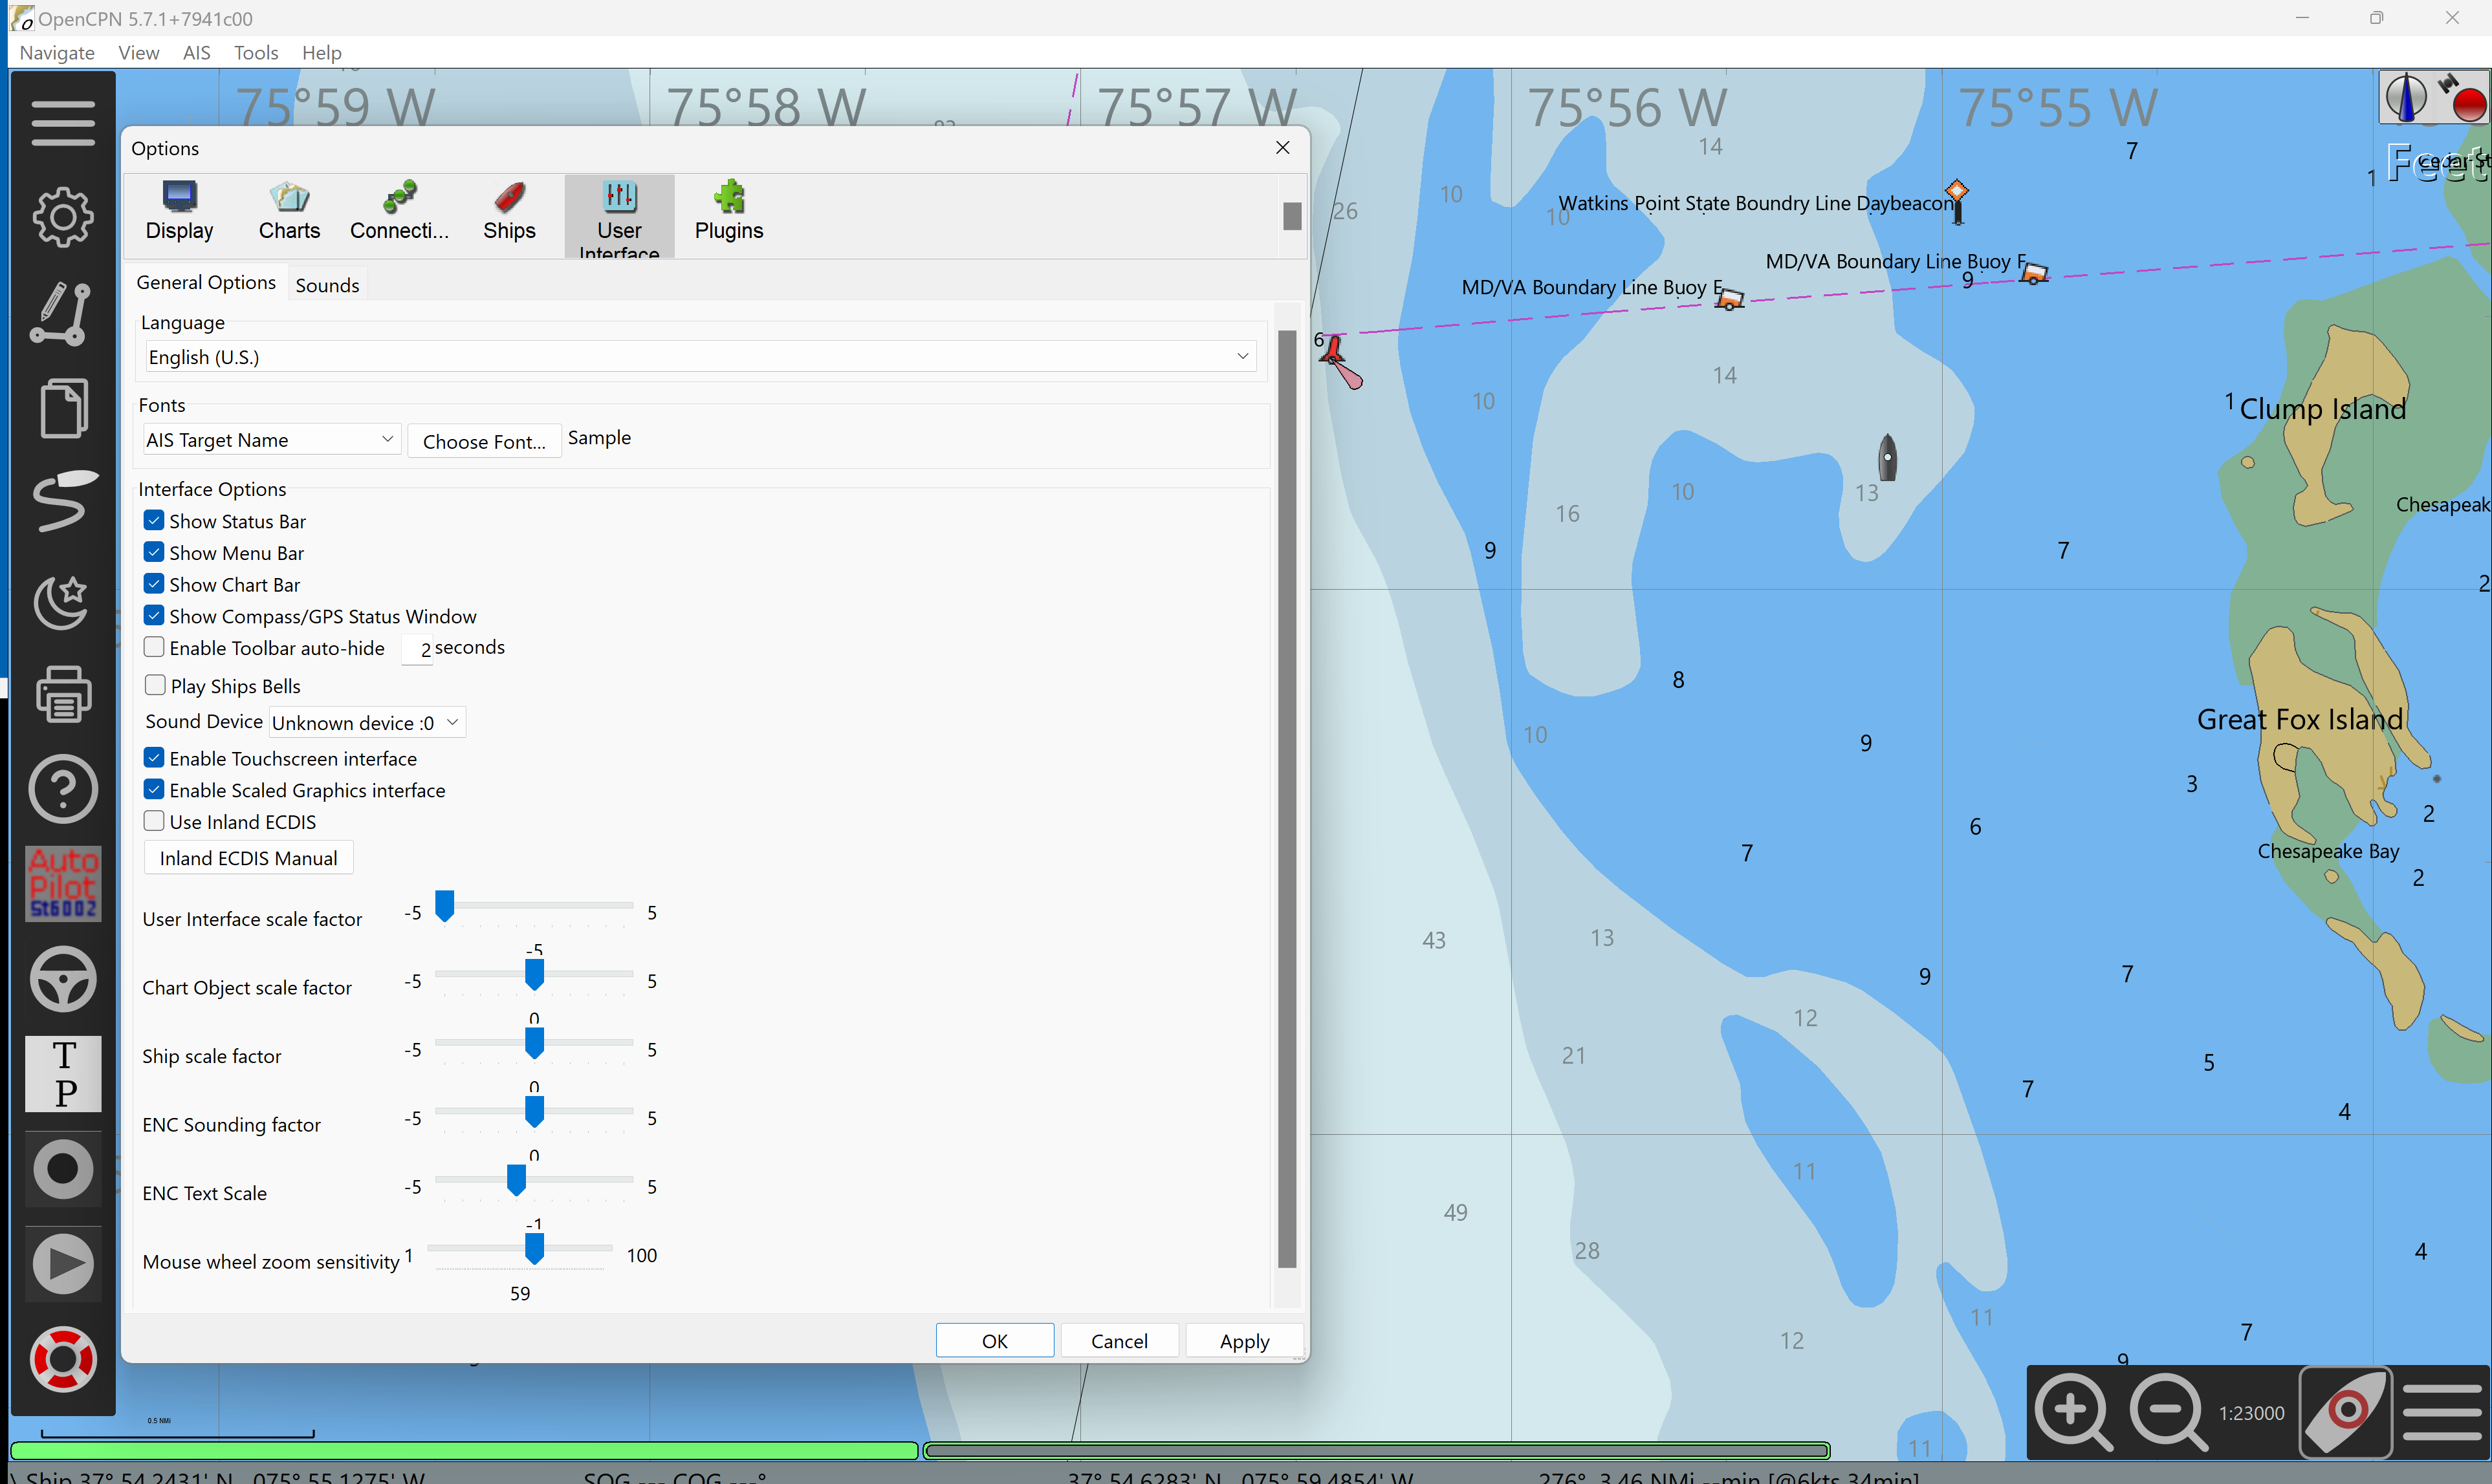Screen dimensions: 2492x1484
Task: Toggle Show Chart Bar checkbox
Action: (x=154, y=584)
